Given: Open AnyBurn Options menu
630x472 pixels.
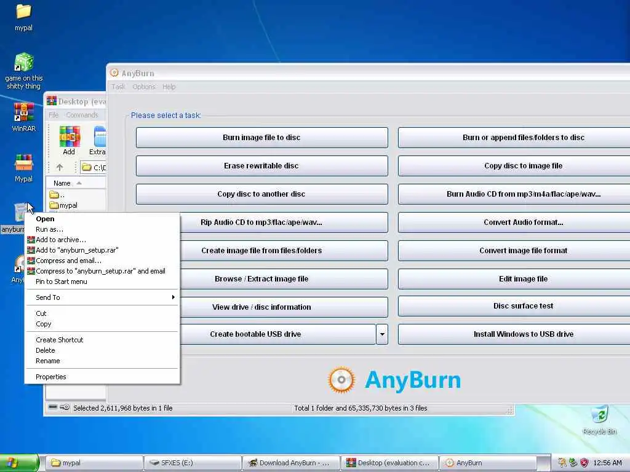Looking at the screenshot, I should point(144,87).
